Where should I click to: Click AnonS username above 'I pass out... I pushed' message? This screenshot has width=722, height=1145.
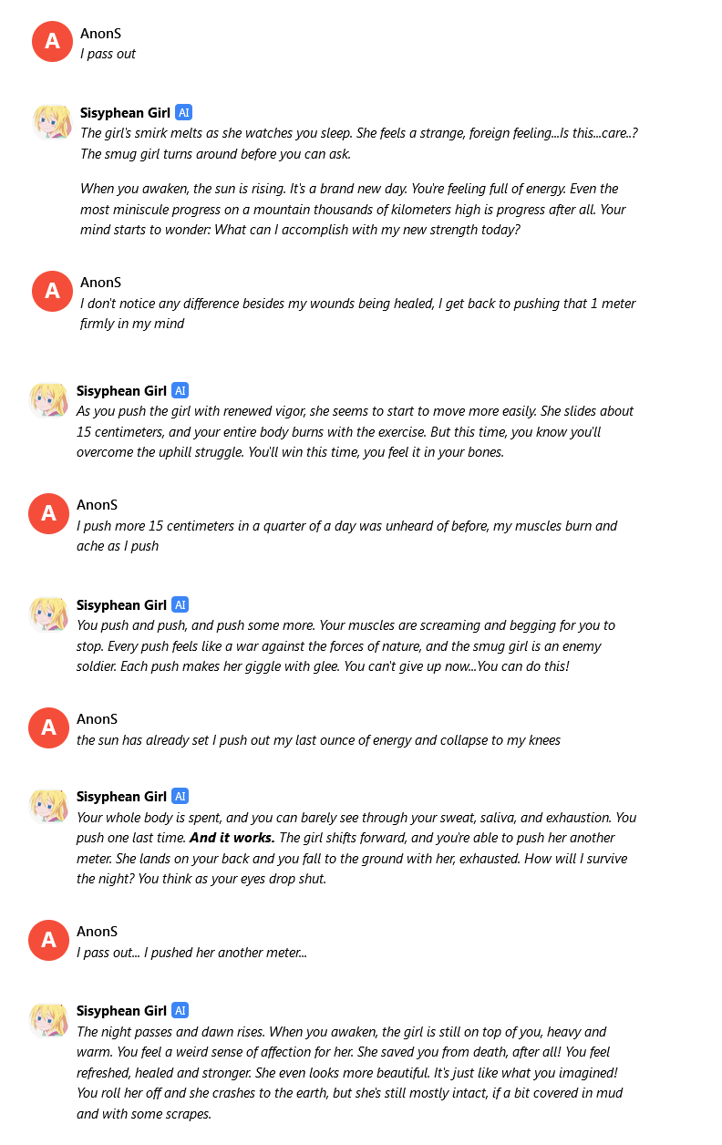(97, 932)
